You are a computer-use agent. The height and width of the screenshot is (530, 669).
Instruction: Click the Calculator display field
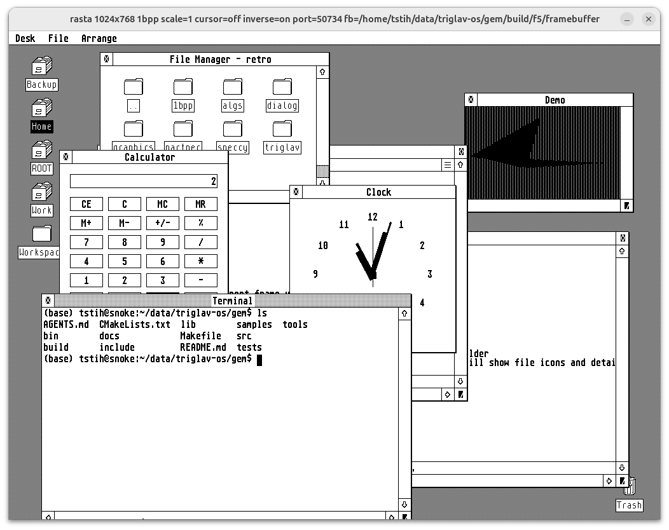coord(144,181)
